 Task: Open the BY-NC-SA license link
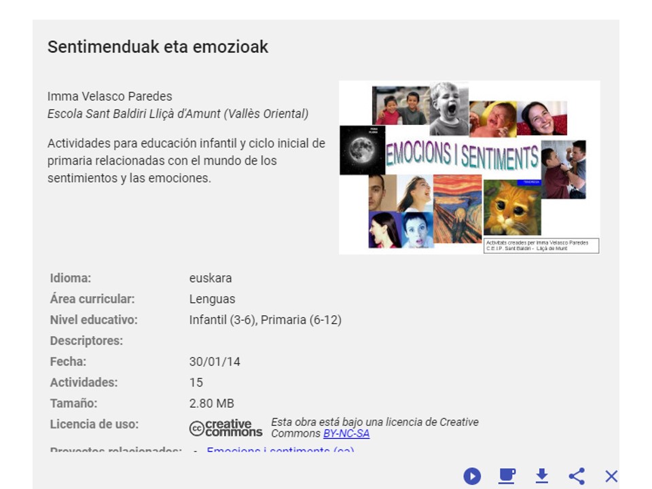pos(346,433)
